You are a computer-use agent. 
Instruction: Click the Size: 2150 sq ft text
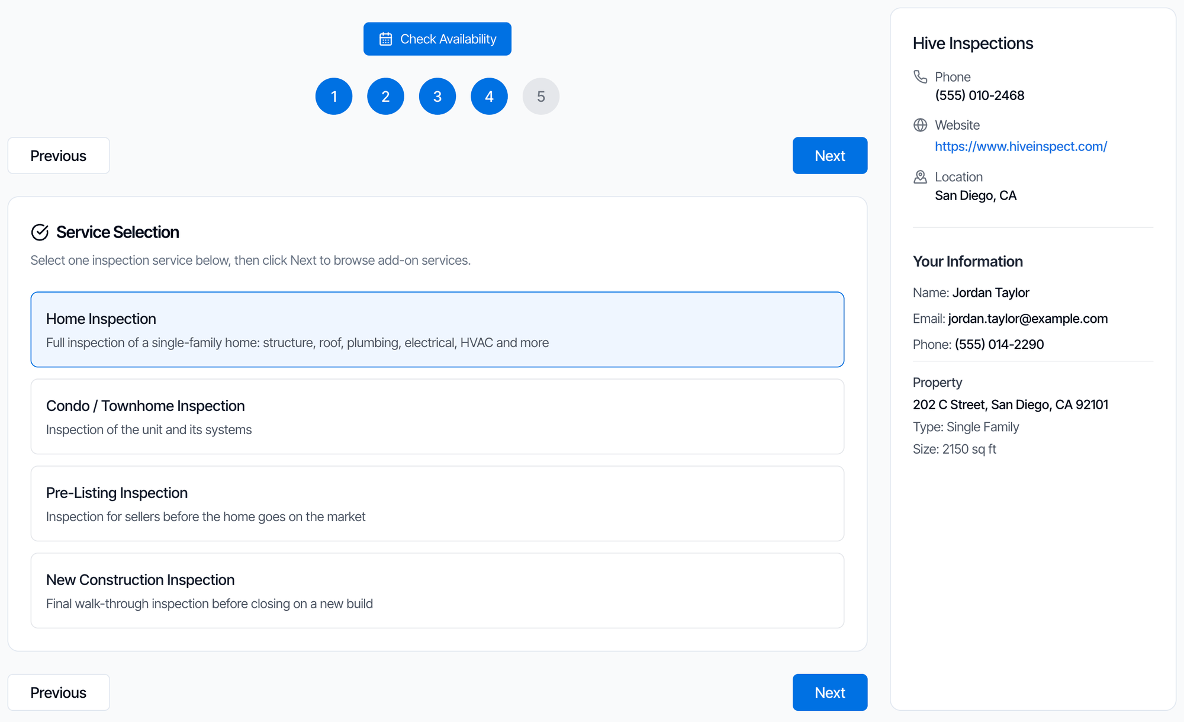click(x=954, y=449)
